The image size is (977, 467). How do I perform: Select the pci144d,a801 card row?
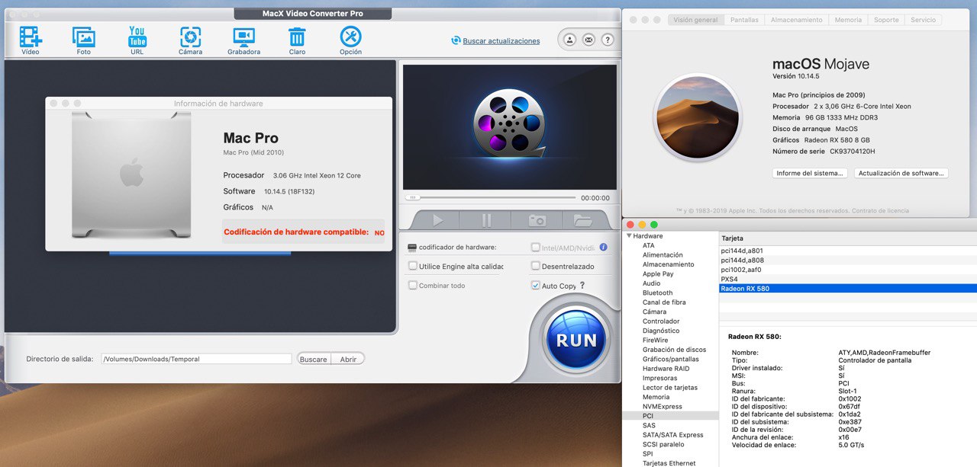848,251
